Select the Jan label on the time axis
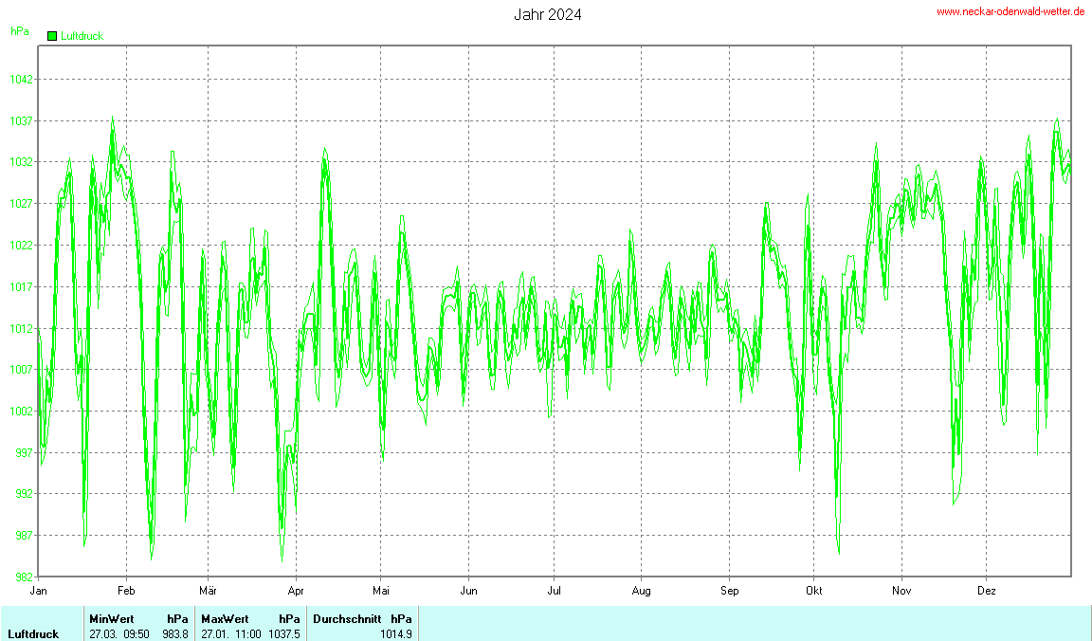Image resolution: width=1092 pixels, height=641 pixels. (x=39, y=590)
